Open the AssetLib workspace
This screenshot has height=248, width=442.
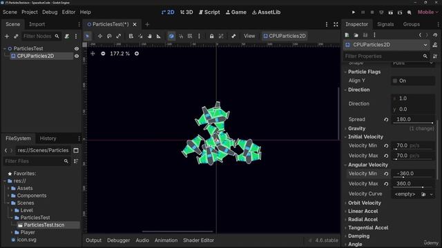click(266, 12)
